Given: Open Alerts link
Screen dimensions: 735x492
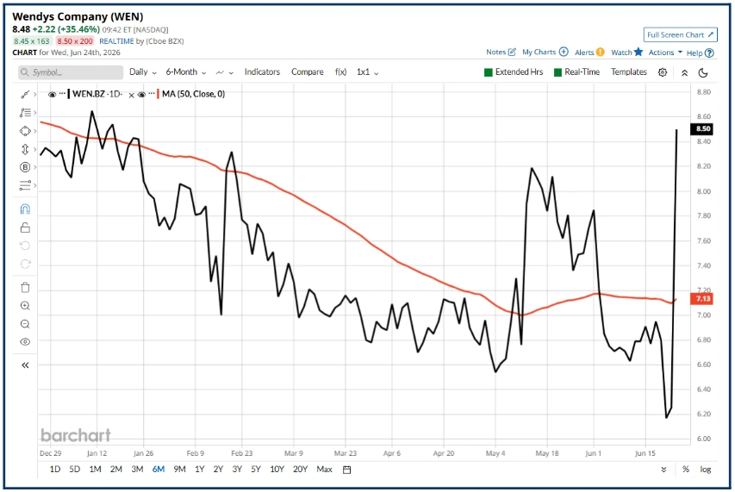Looking at the screenshot, I should click(589, 52).
